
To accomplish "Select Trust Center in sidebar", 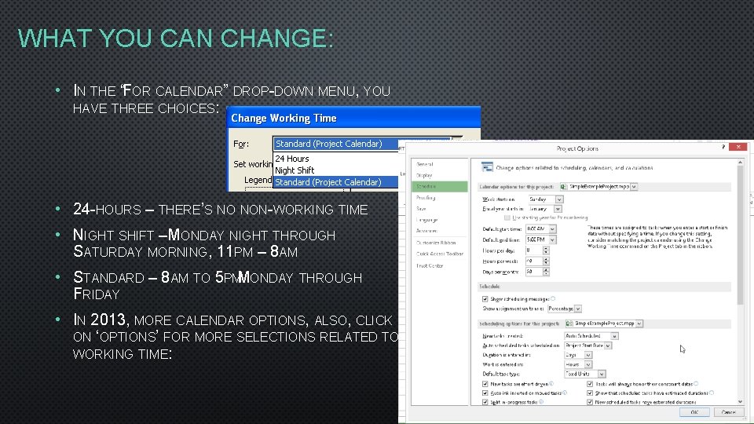I will pyautogui.click(x=440, y=265).
